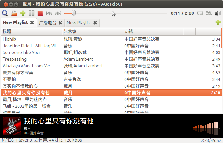Click the 0:11 / 2:28 time display
Image resolution: width=223 pixels, height=143 pixels.
[182, 13]
